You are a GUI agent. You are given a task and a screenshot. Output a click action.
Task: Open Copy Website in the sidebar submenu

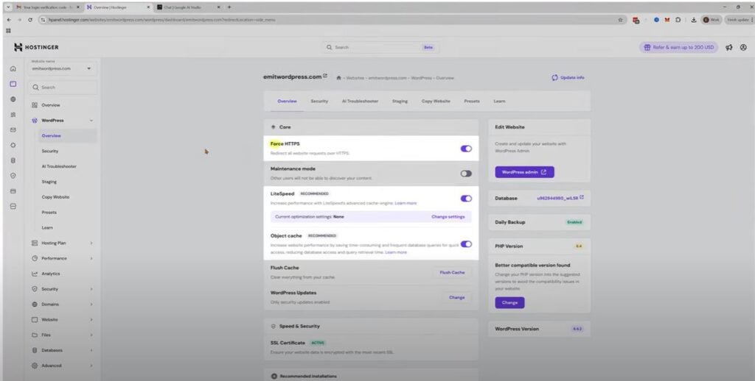tap(55, 197)
